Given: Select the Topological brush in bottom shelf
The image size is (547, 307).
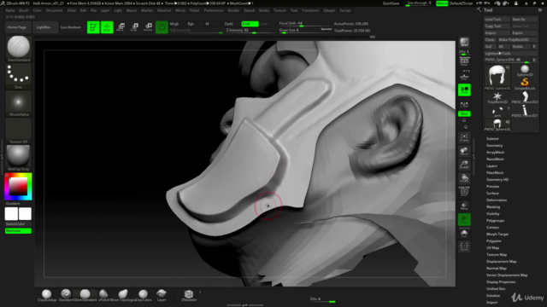Looking at the screenshot, I should click(123, 295).
